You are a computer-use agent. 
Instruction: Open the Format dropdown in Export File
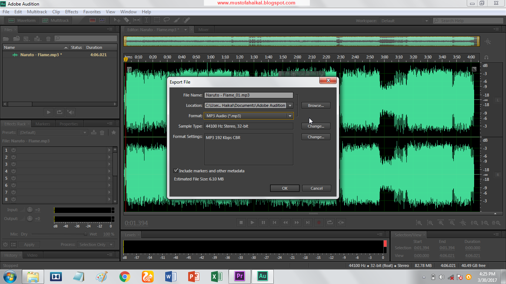pos(290,116)
